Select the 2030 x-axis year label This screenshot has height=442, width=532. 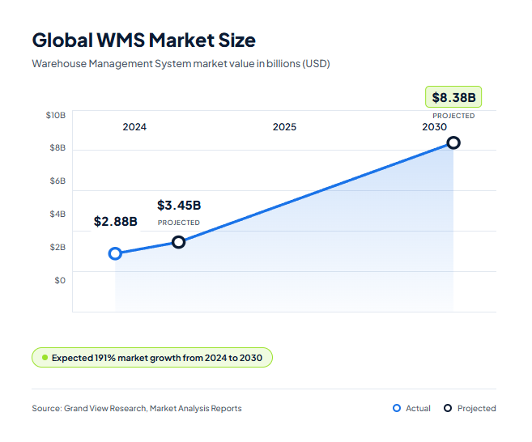click(434, 127)
